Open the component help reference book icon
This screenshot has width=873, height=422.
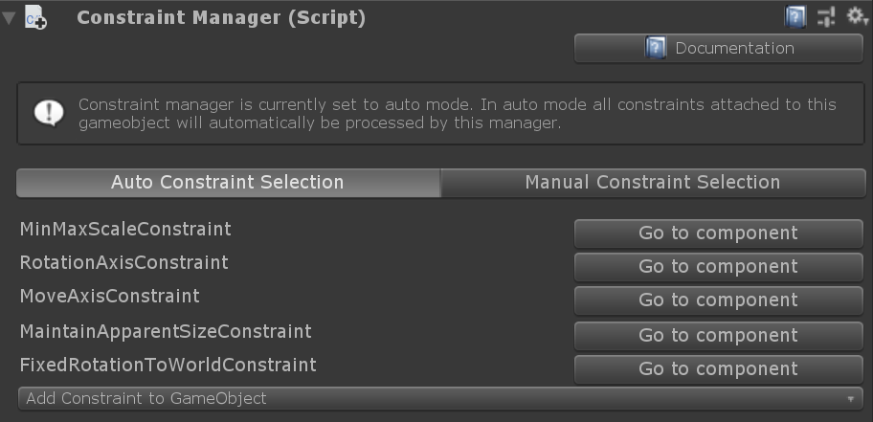(x=796, y=16)
